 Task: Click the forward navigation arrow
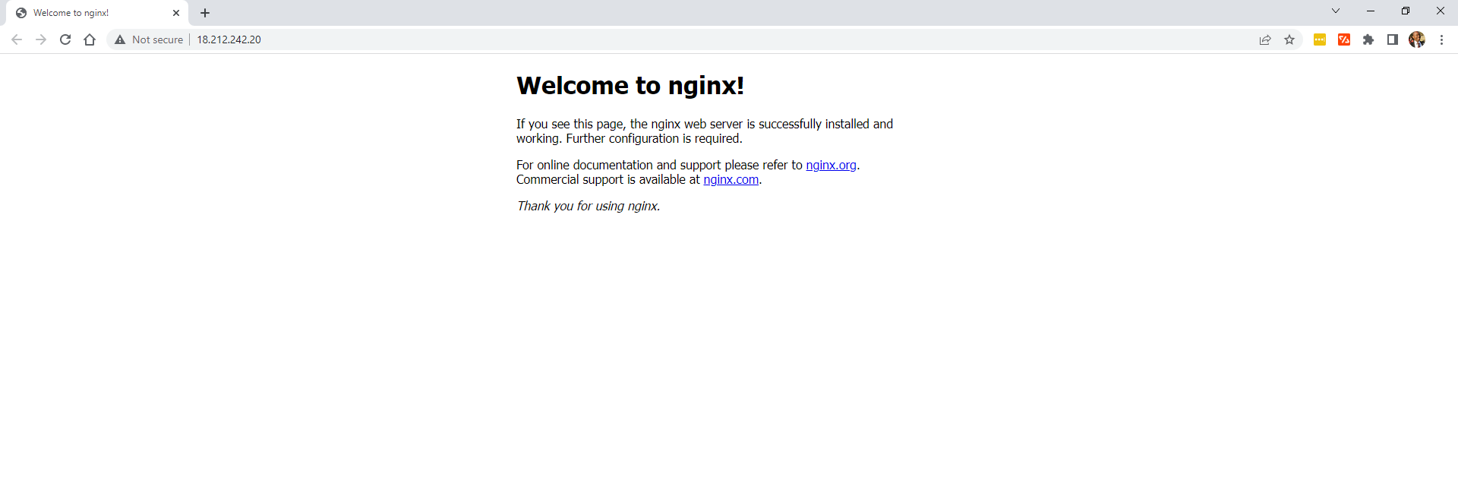pyautogui.click(x=41, y=39)
